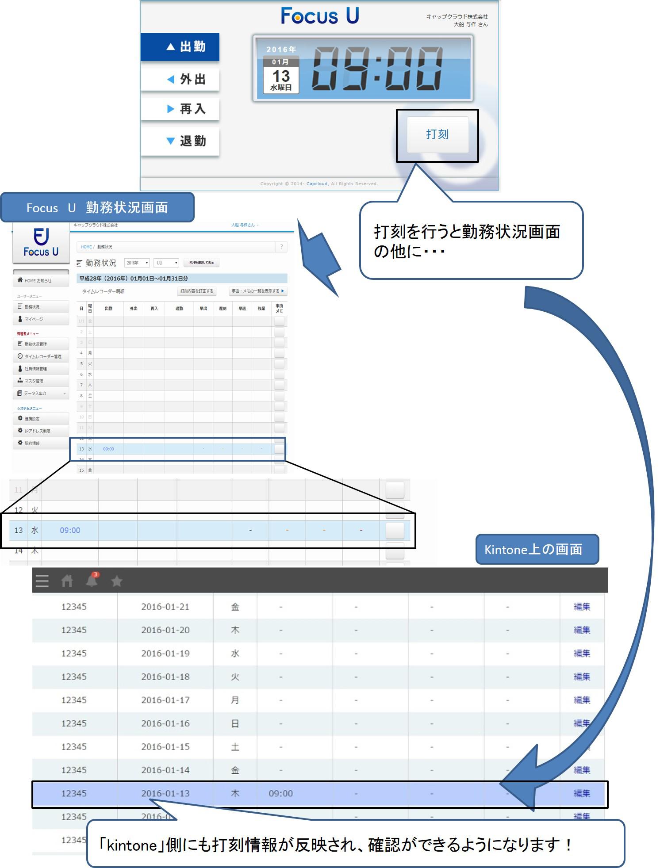Click the memo box for day 4 月
The image size is (660, 868).
pyautogui.click(x=279, y=353)
